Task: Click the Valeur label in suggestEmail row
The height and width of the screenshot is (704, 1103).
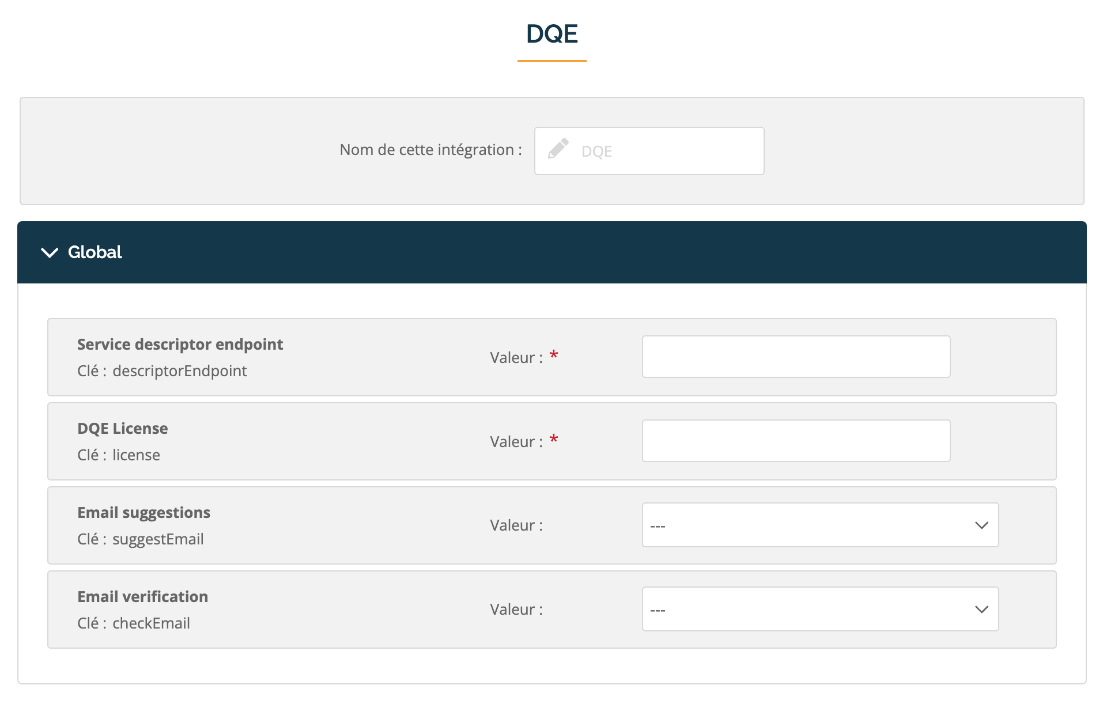Action: (516, 525)
